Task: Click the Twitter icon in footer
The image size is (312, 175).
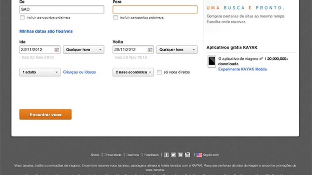Action: coord(173,155)
